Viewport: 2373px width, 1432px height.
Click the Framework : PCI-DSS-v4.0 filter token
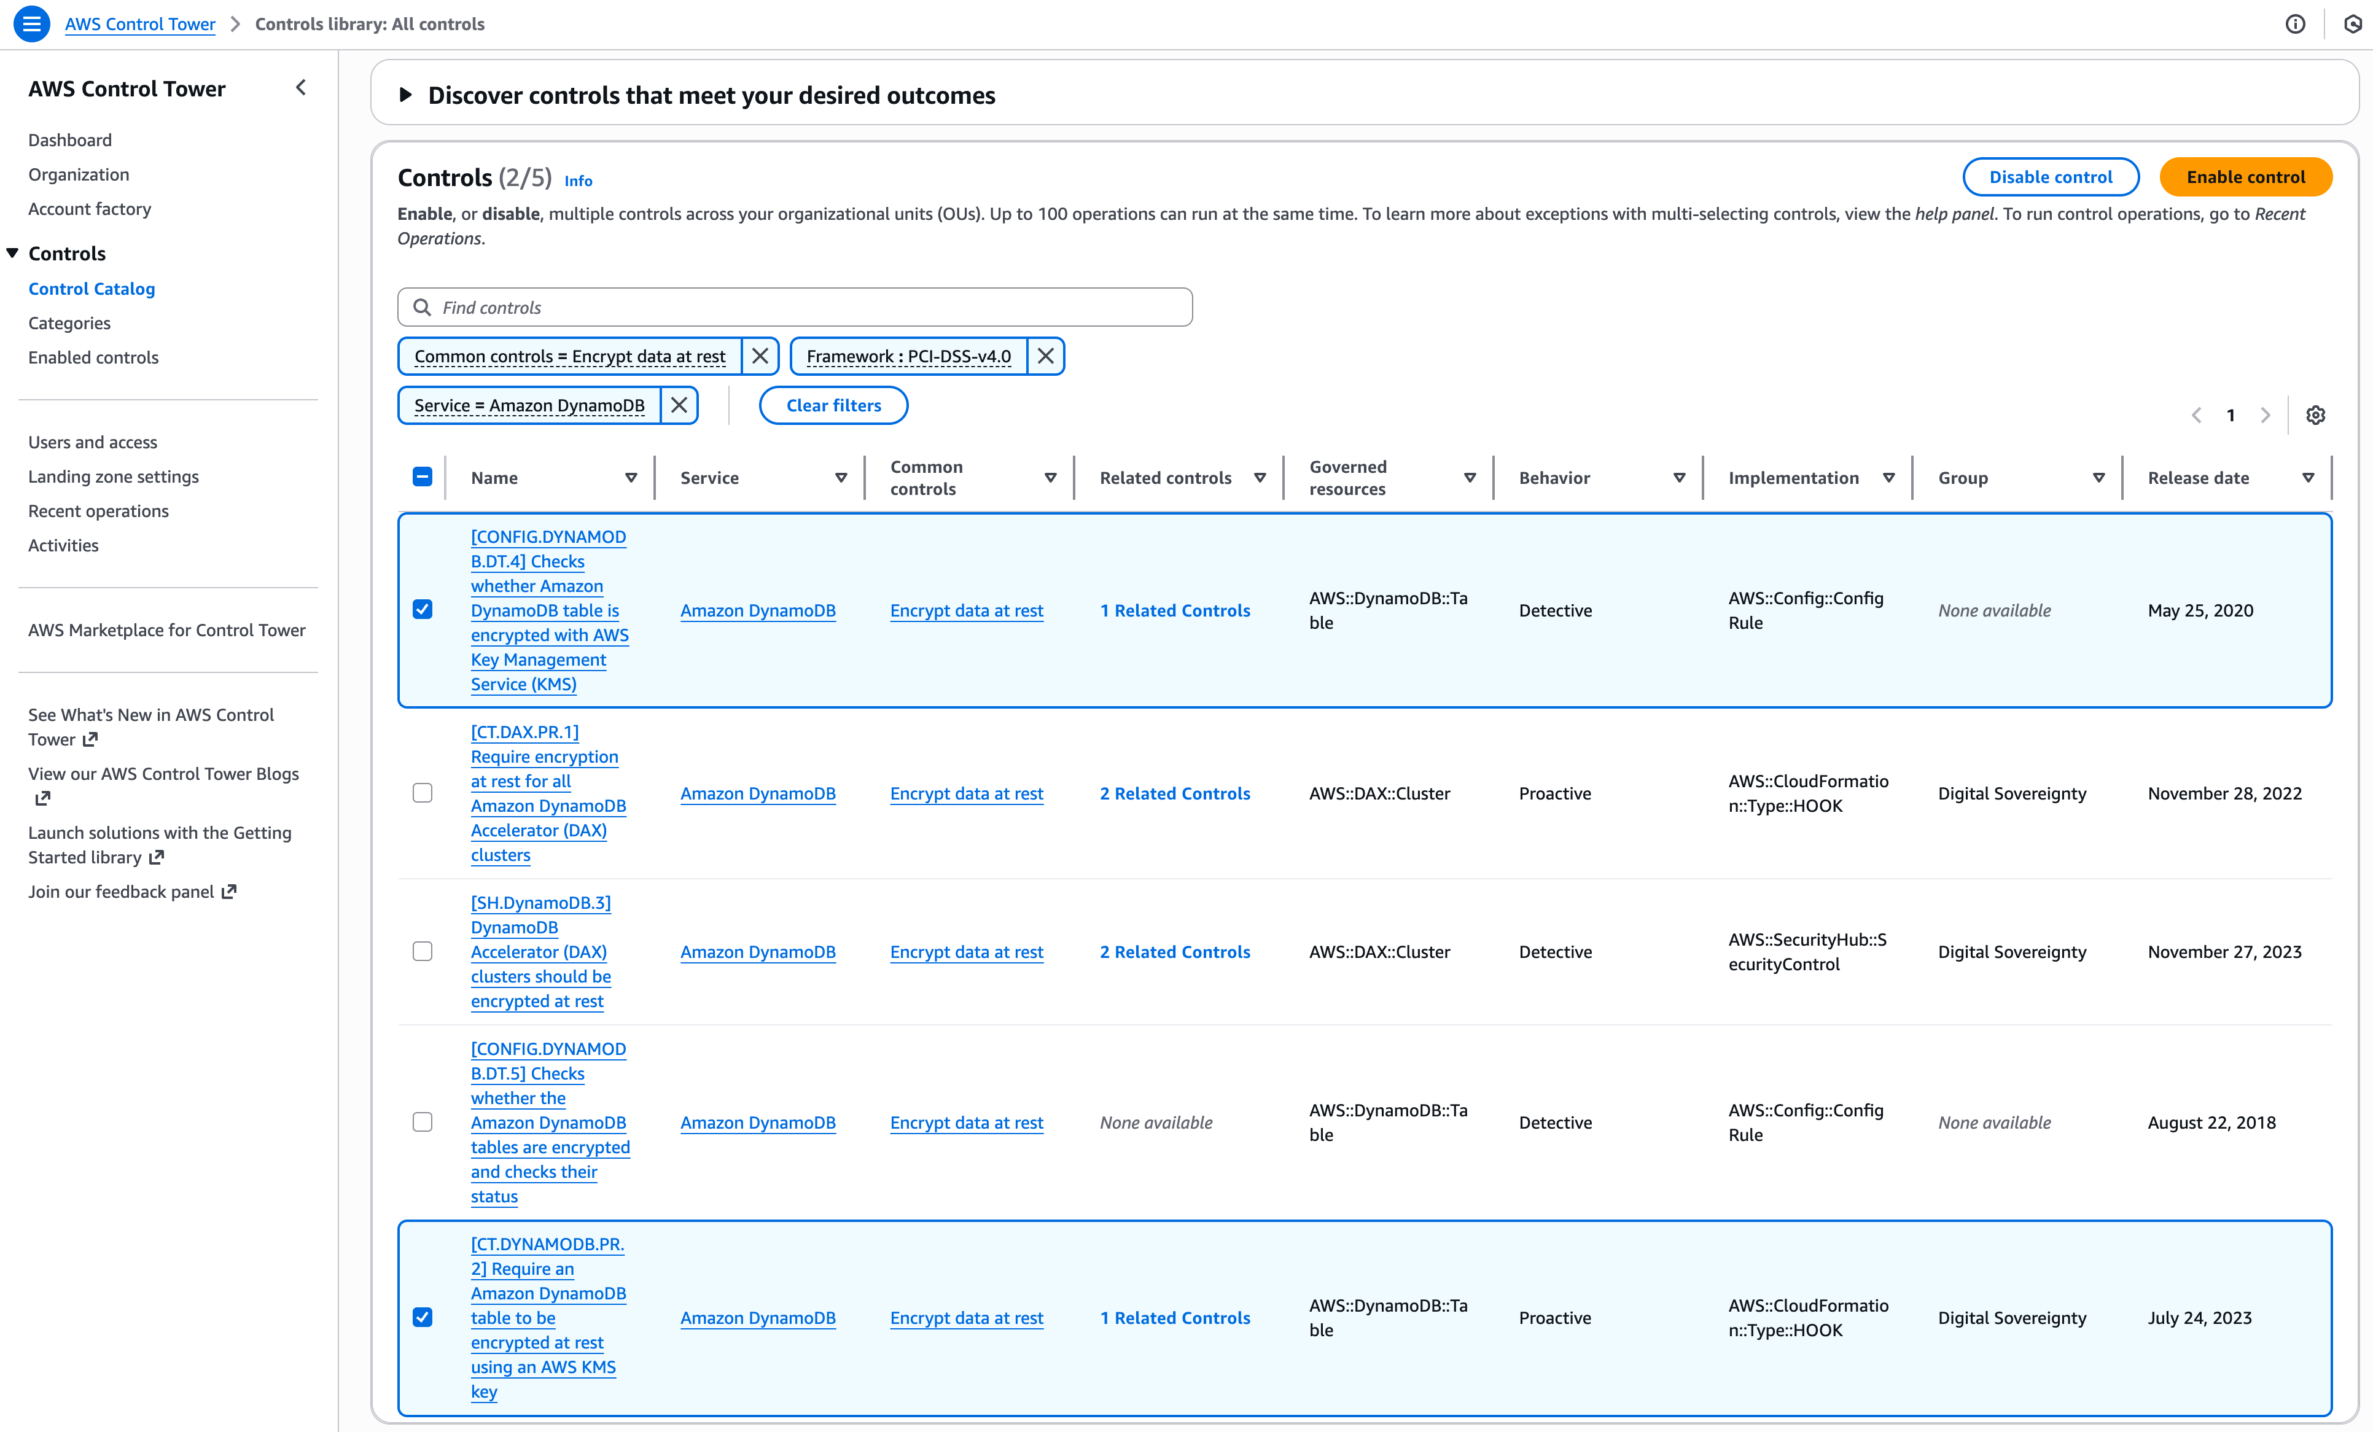[x=909, y=356]
